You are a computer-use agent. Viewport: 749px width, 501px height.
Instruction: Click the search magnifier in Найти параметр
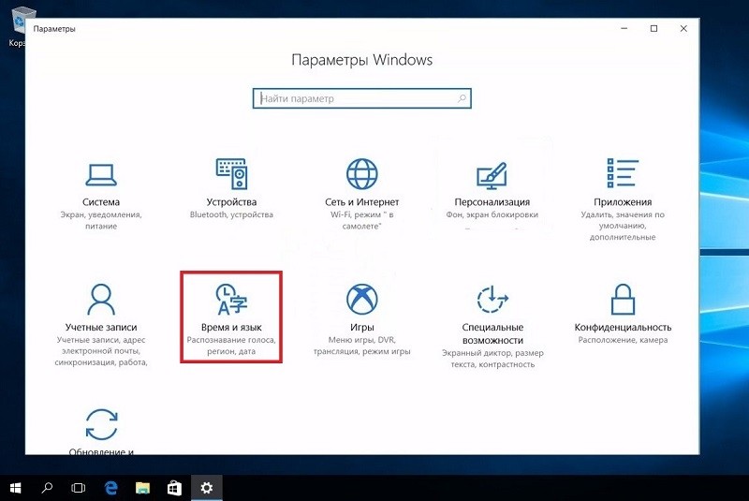(x=462, y=98)
